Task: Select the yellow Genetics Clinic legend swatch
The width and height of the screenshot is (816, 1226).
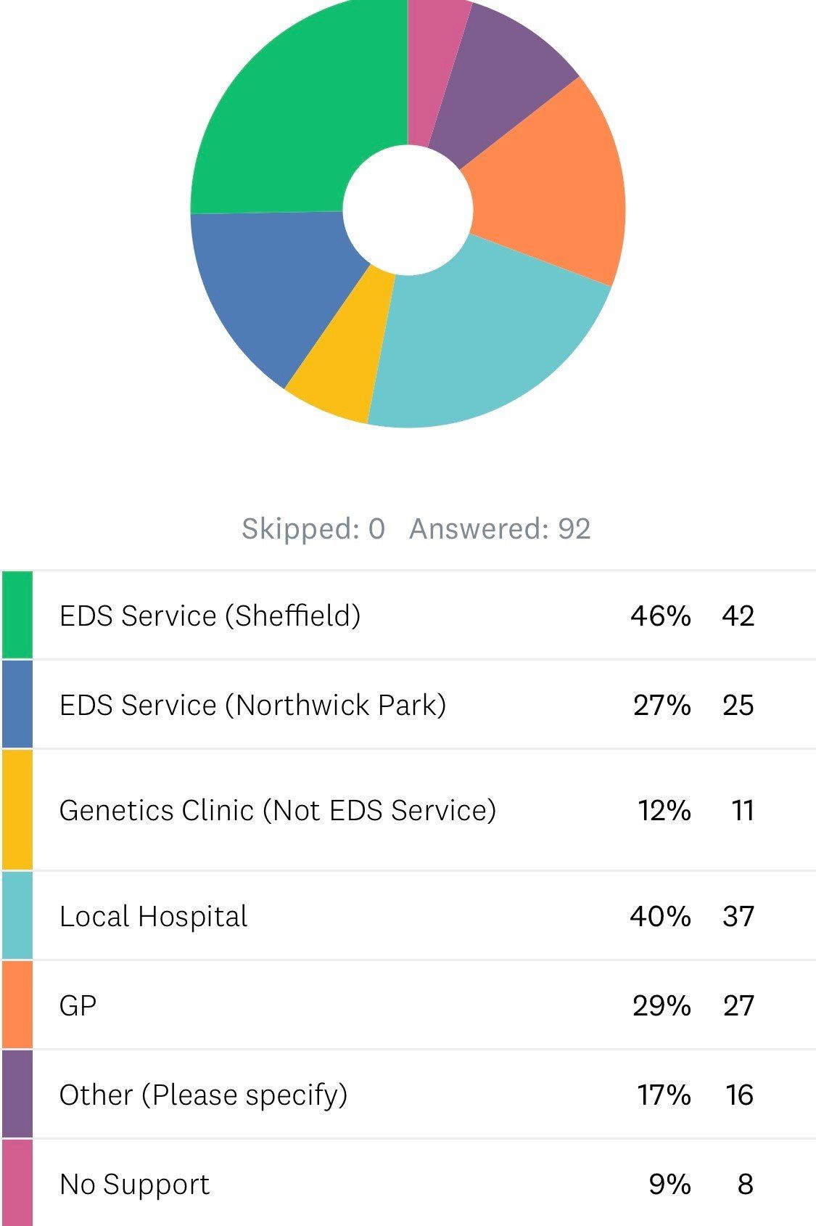Action: (x=17, y=809)
